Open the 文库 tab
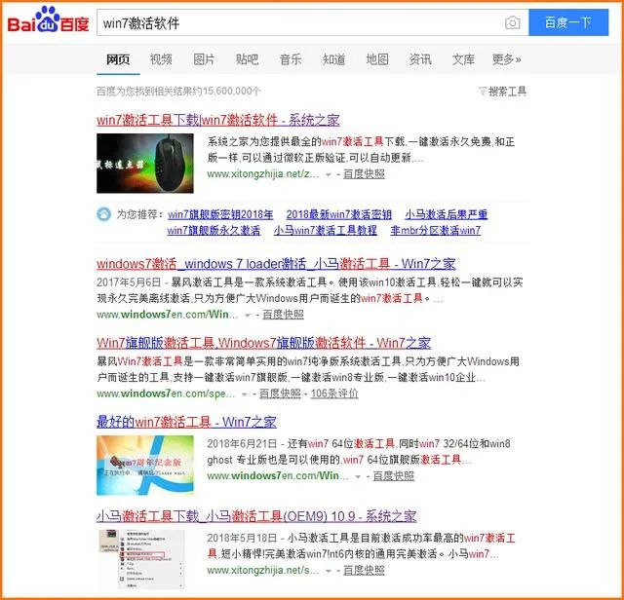Viewport: 624px width, 600px height. coord(463,59)
